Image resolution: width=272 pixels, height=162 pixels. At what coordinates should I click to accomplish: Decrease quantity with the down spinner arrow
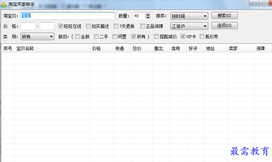point(148,17)
